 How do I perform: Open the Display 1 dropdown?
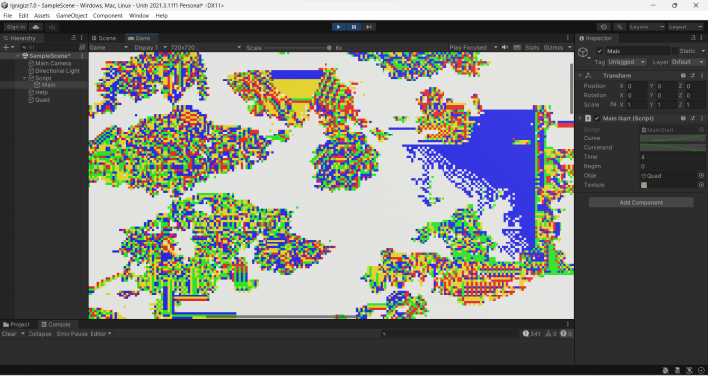coord(149,47)
